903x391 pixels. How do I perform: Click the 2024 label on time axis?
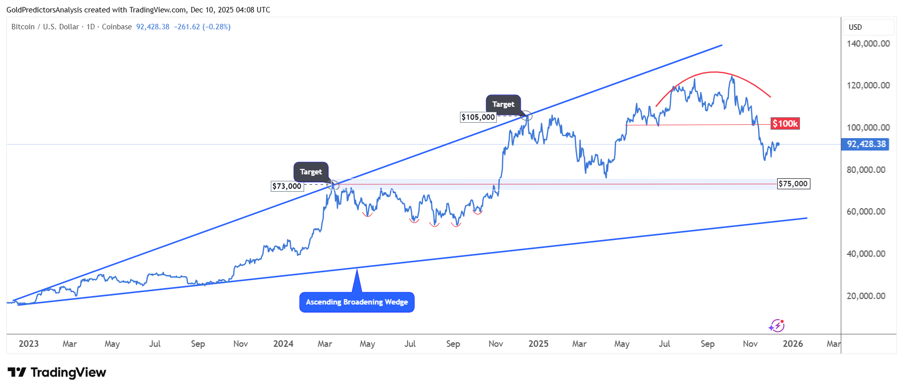click(x=283, y=344)
